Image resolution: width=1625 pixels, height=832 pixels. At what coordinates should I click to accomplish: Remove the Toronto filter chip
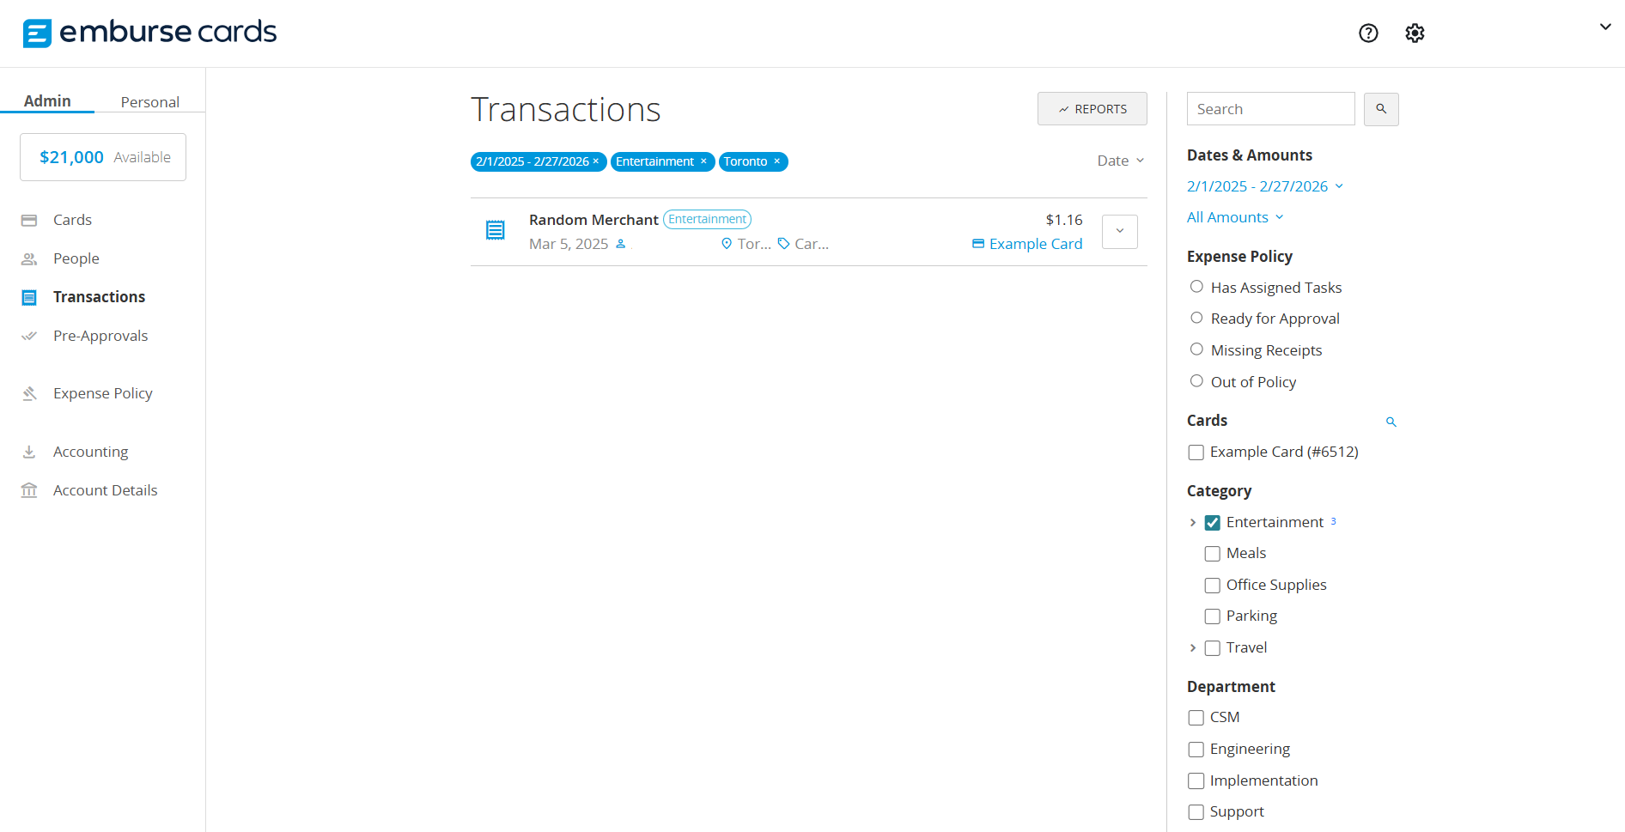tap(777, 161)
